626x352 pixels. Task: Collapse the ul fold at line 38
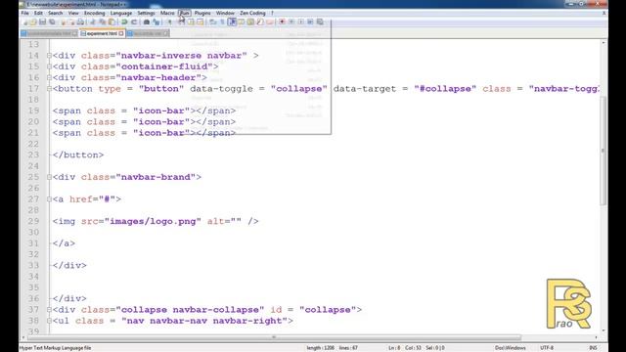coord(49,321)
